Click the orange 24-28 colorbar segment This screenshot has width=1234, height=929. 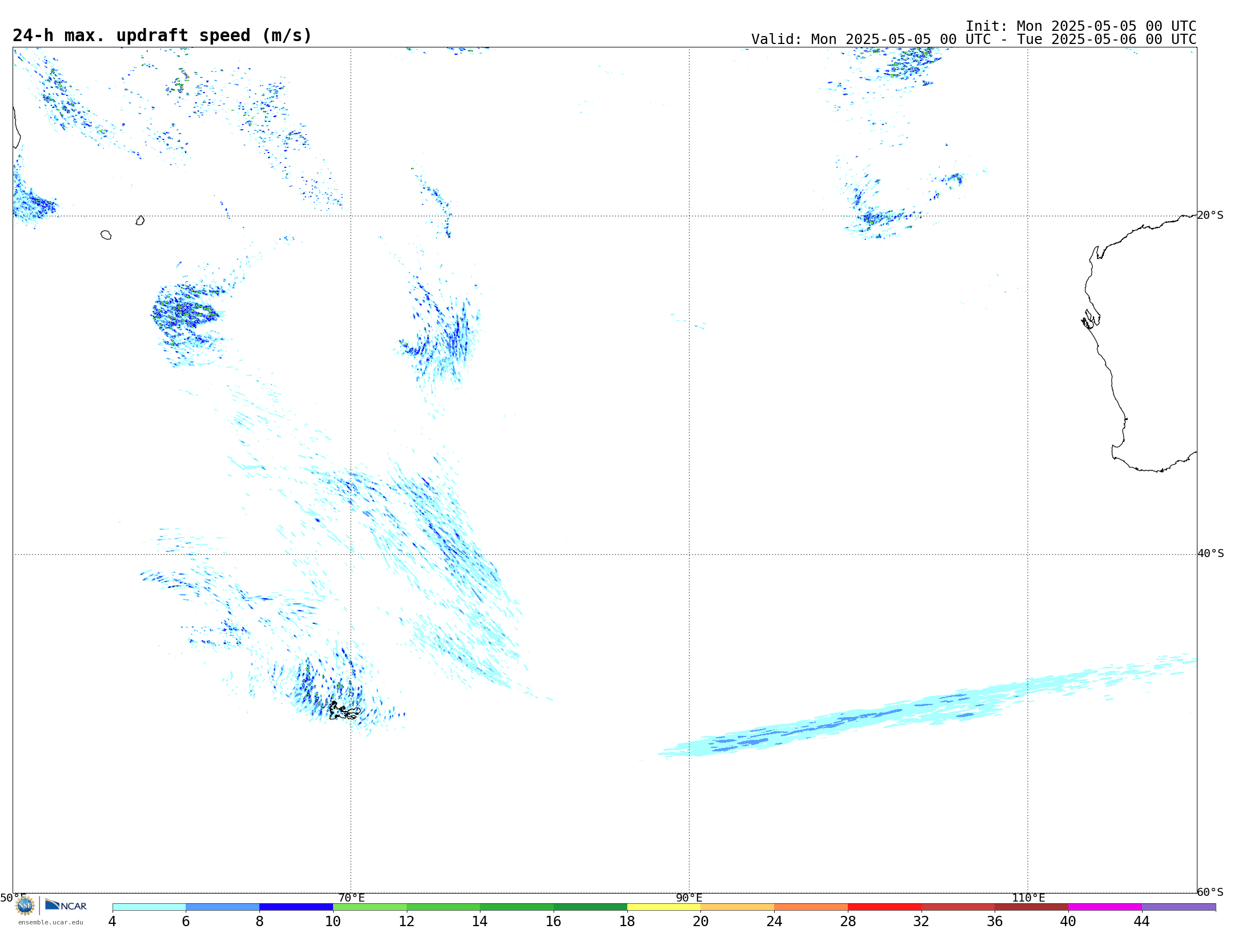pyautogui.click(x=811, y=907)
